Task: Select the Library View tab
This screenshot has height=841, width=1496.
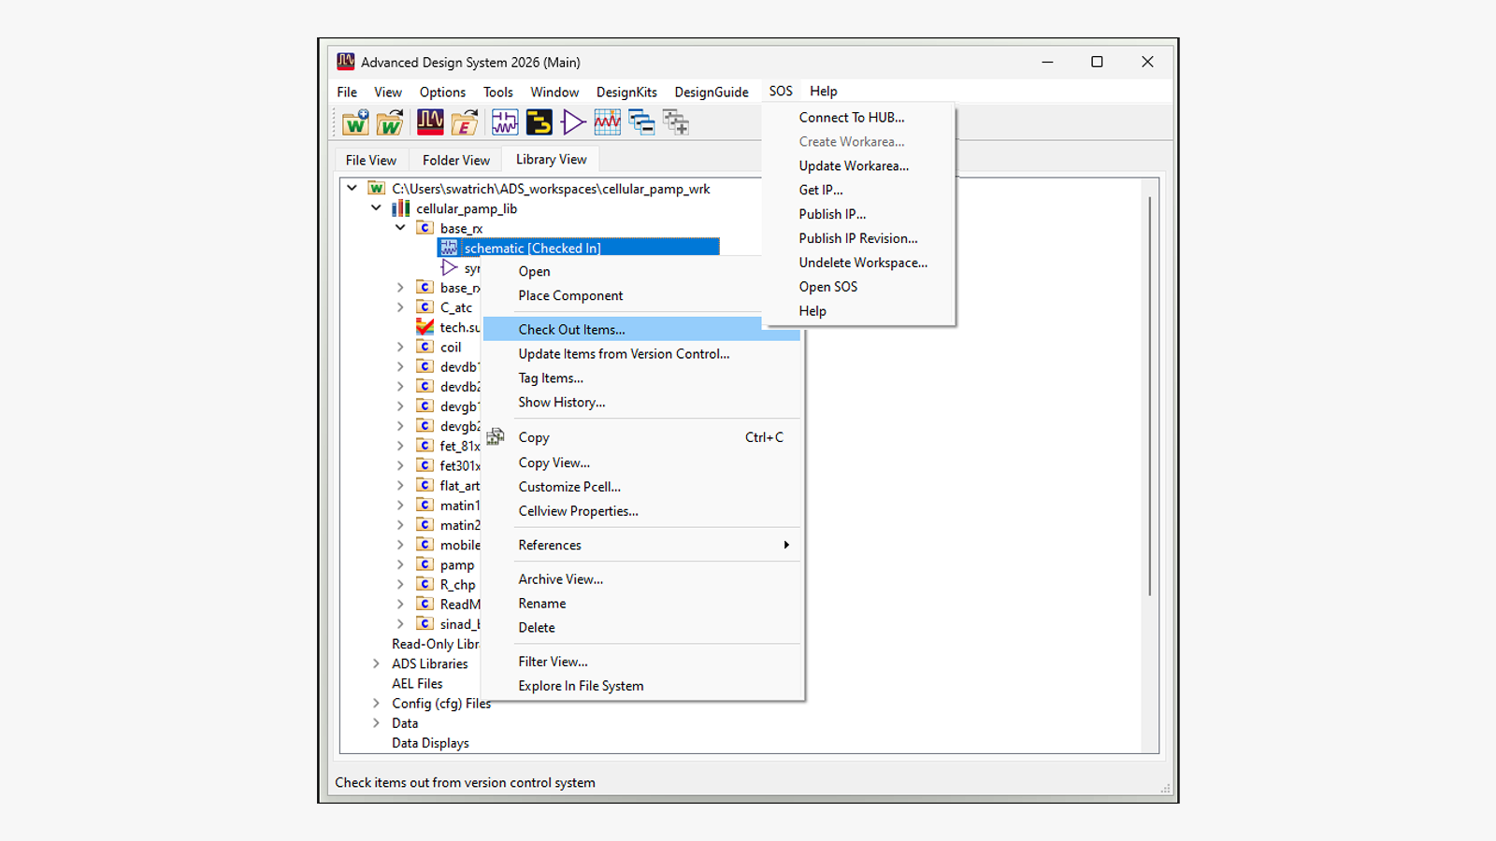Action: pyautogui.click(x=552, y=159)
